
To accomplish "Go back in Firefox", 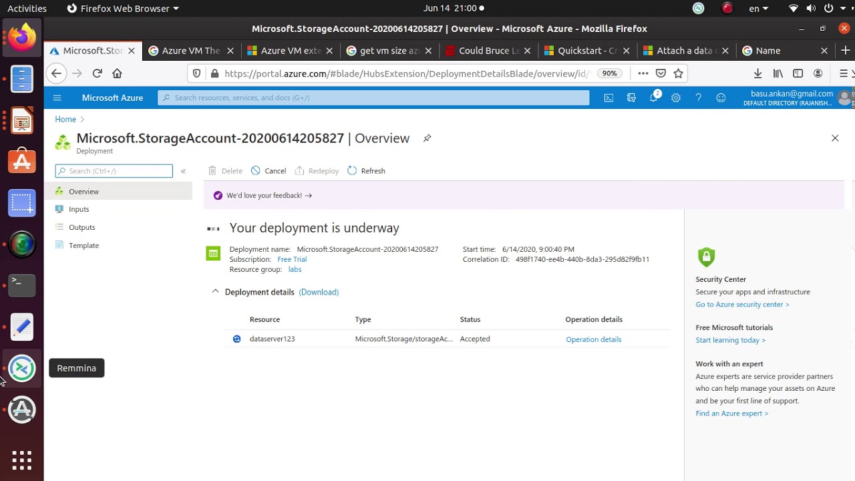I will click(x=56, y=73).
